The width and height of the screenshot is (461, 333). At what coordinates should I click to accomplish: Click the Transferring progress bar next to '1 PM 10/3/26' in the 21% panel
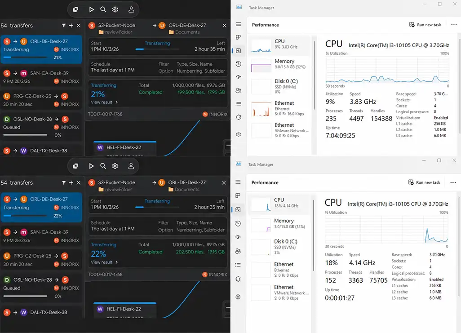[x=157, y=49]
